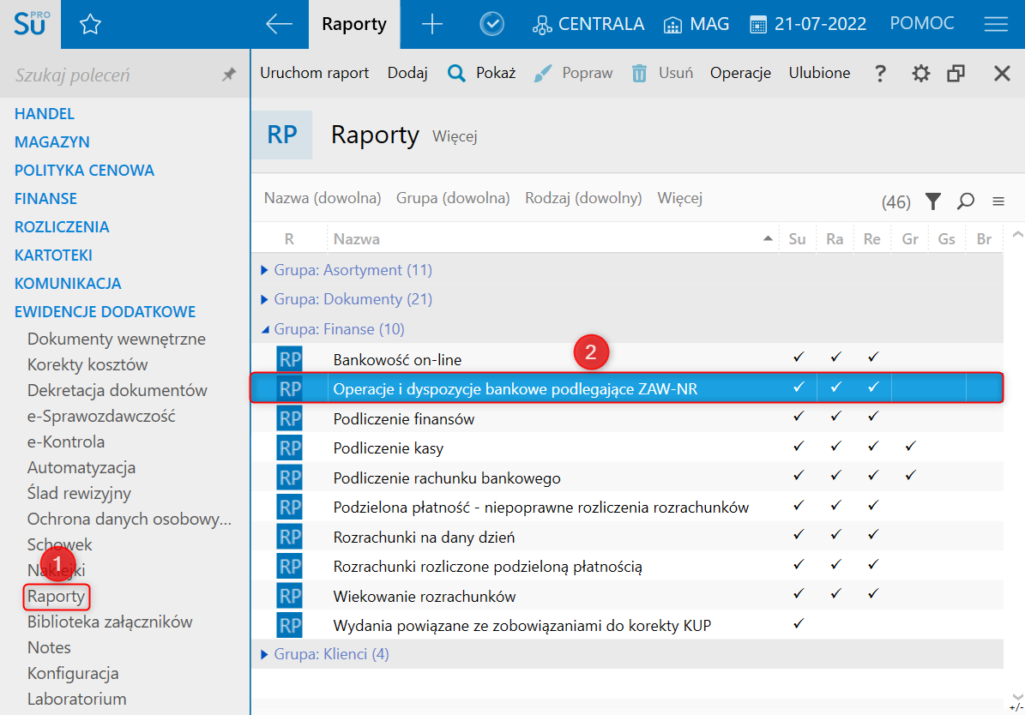Image resolution: width=1025 pixels, height=715 pixels.
Task: Toggle Gr checkmark for Podliczenie kasy
Action: [x=910, y=447]
